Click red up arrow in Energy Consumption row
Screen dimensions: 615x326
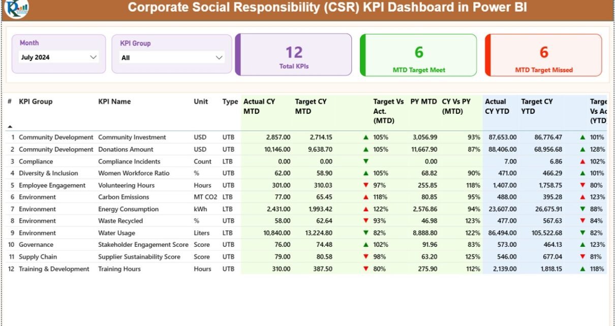[x=365, y=209]
